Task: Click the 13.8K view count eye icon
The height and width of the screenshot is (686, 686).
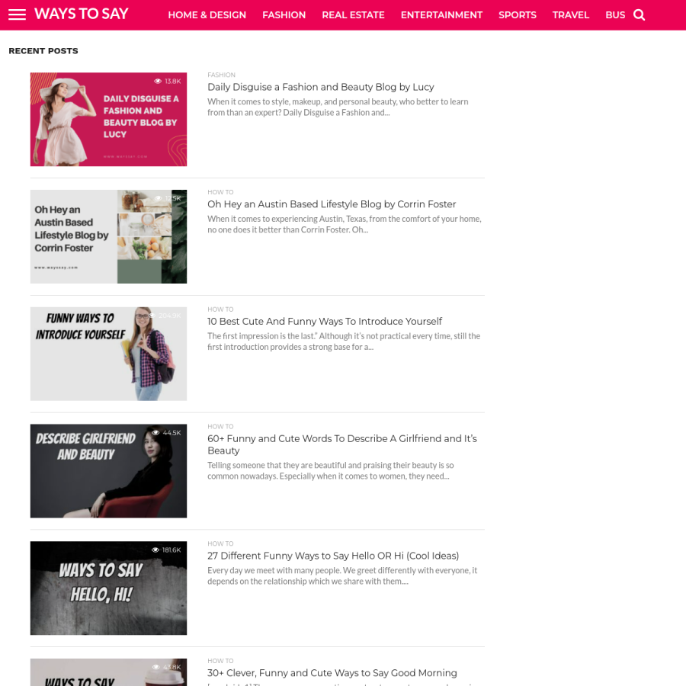Action: point(158,82)
